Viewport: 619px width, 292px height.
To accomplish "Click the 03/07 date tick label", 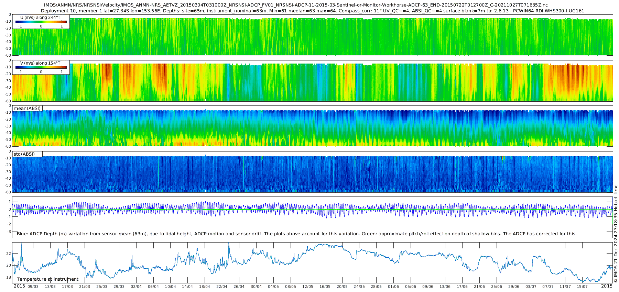I will [x=531, y=287].
